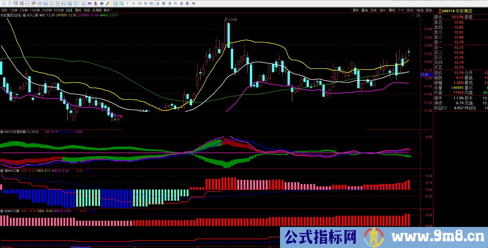Switch to 周线 weekly chart
The width and height of the screenshot is (488, 248).
(x=78, y=10)
